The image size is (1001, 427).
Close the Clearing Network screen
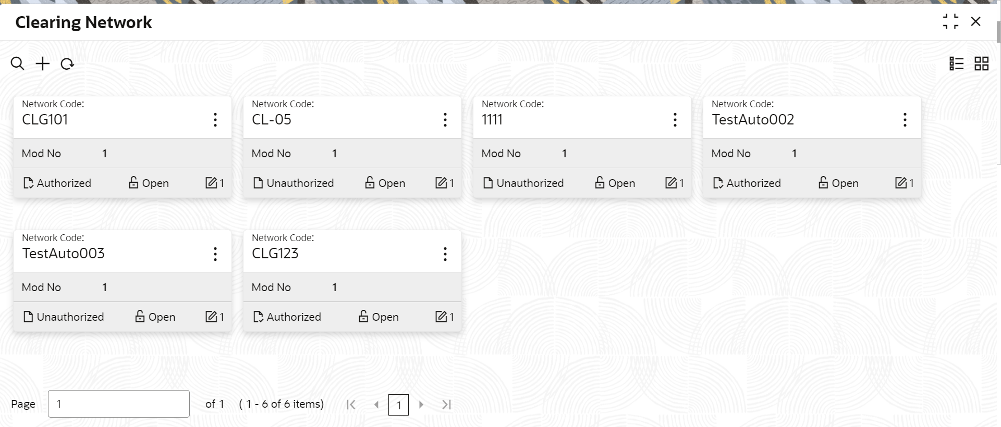[x=975, y=22]
